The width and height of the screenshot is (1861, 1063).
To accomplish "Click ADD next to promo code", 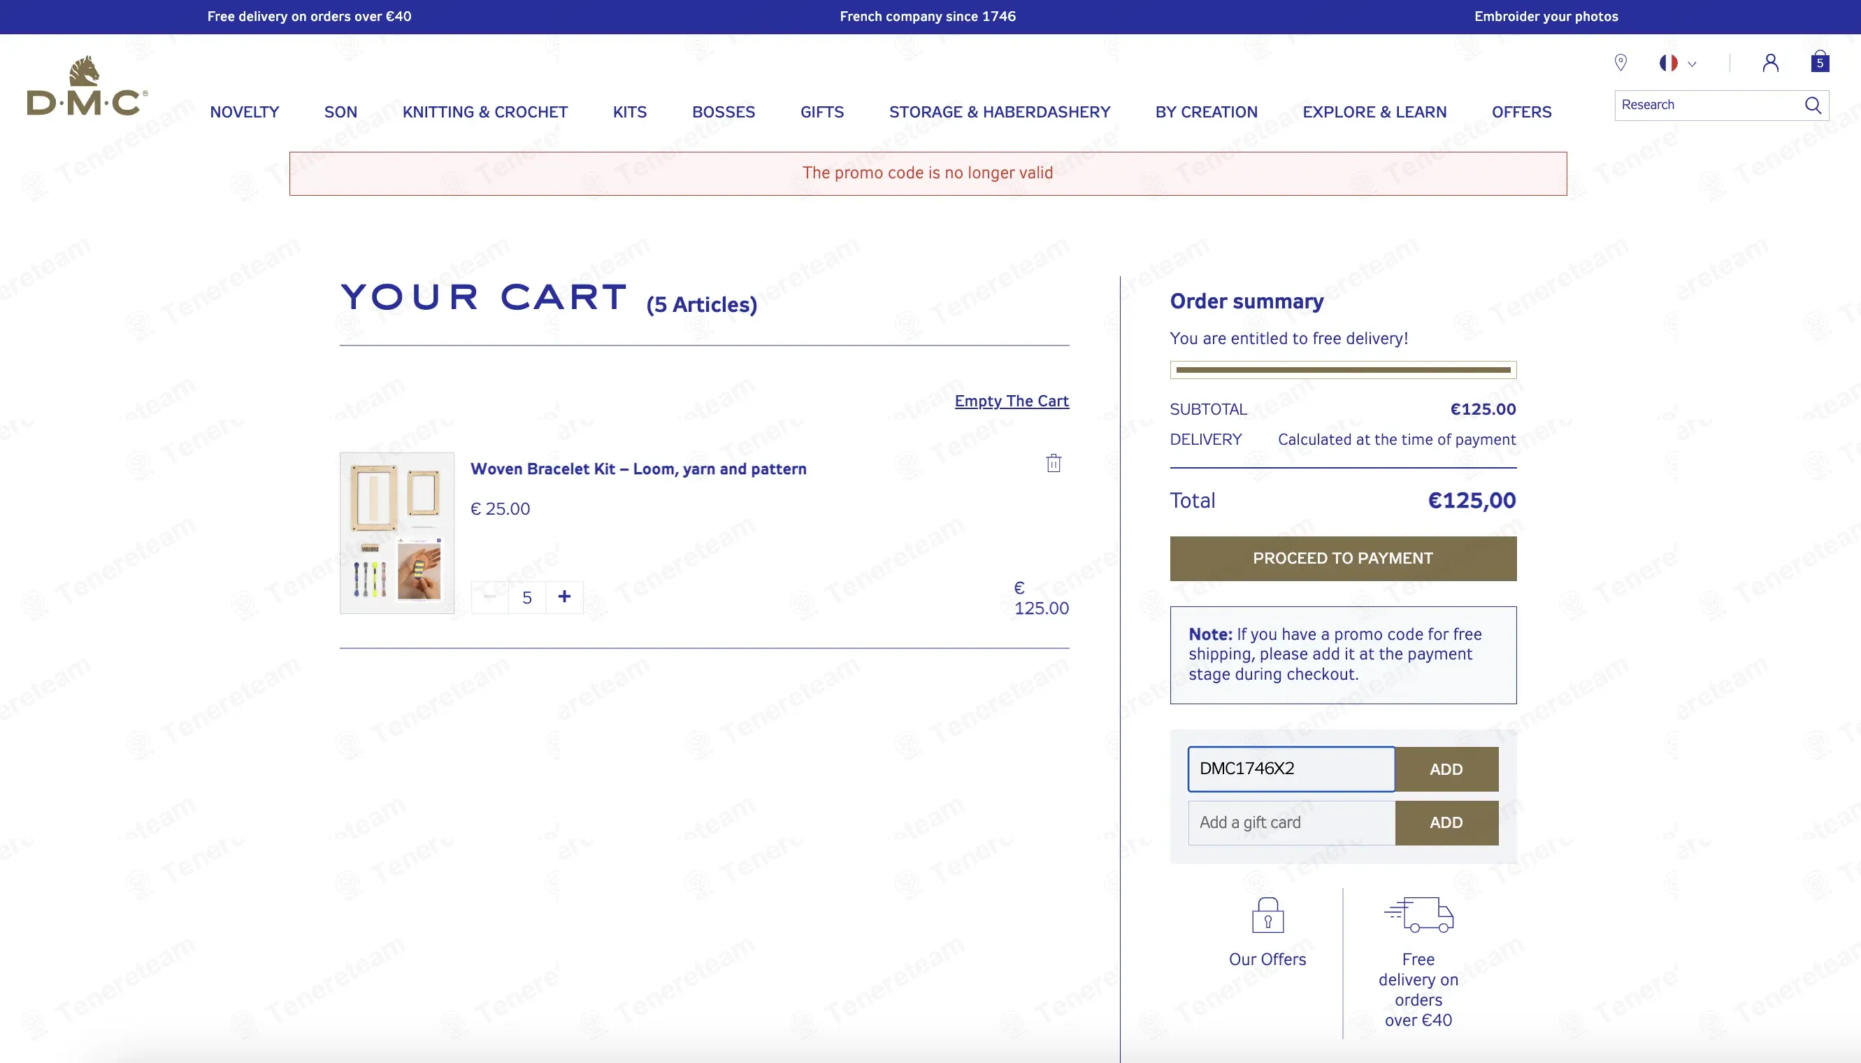I will 1446,769.
